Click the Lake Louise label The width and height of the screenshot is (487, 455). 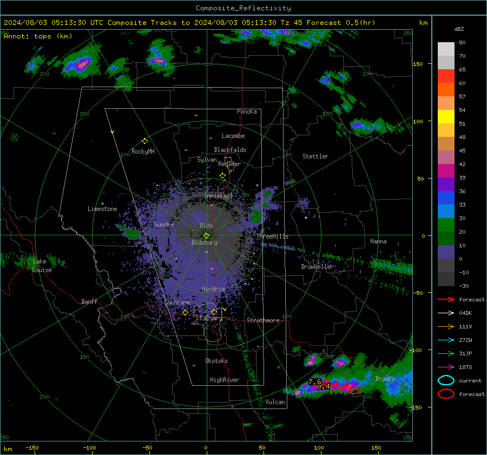point(42,266)
